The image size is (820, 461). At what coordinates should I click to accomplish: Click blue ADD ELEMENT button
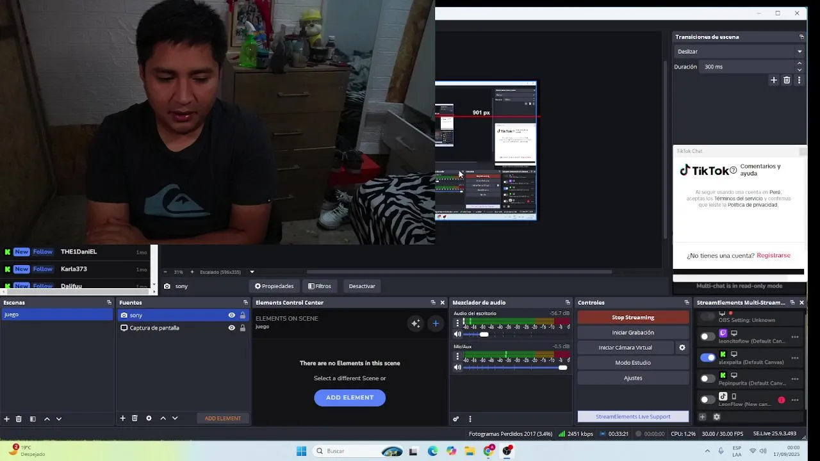[x=350, y=398]
